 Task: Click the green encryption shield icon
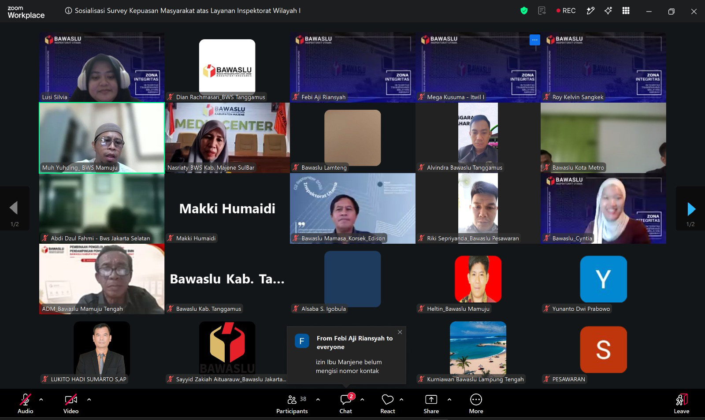click(524, 11)
